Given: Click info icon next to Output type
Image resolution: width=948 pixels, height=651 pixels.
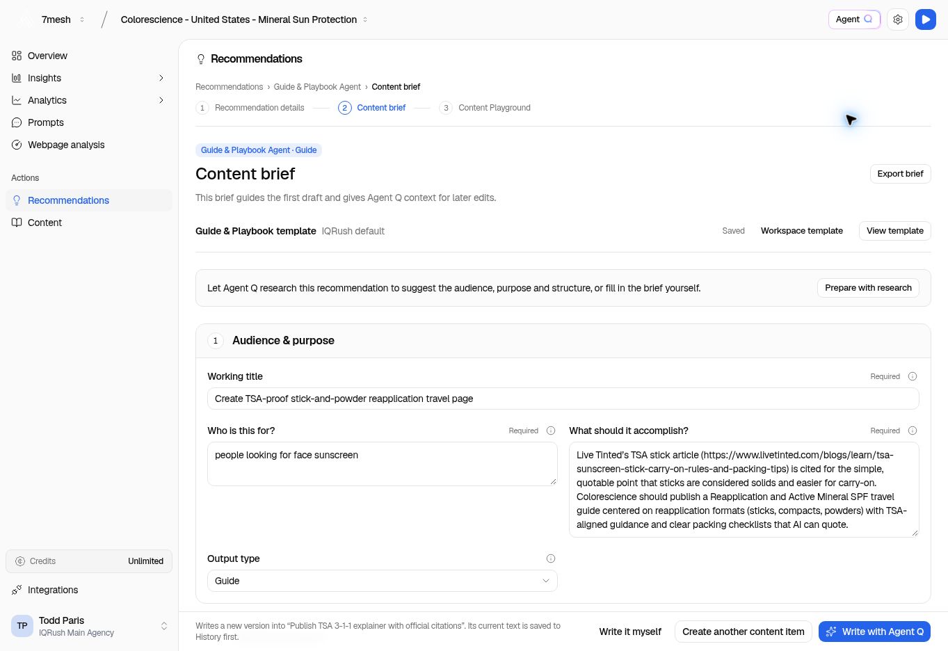Looking at the screenshot, I should coord(551,558).
